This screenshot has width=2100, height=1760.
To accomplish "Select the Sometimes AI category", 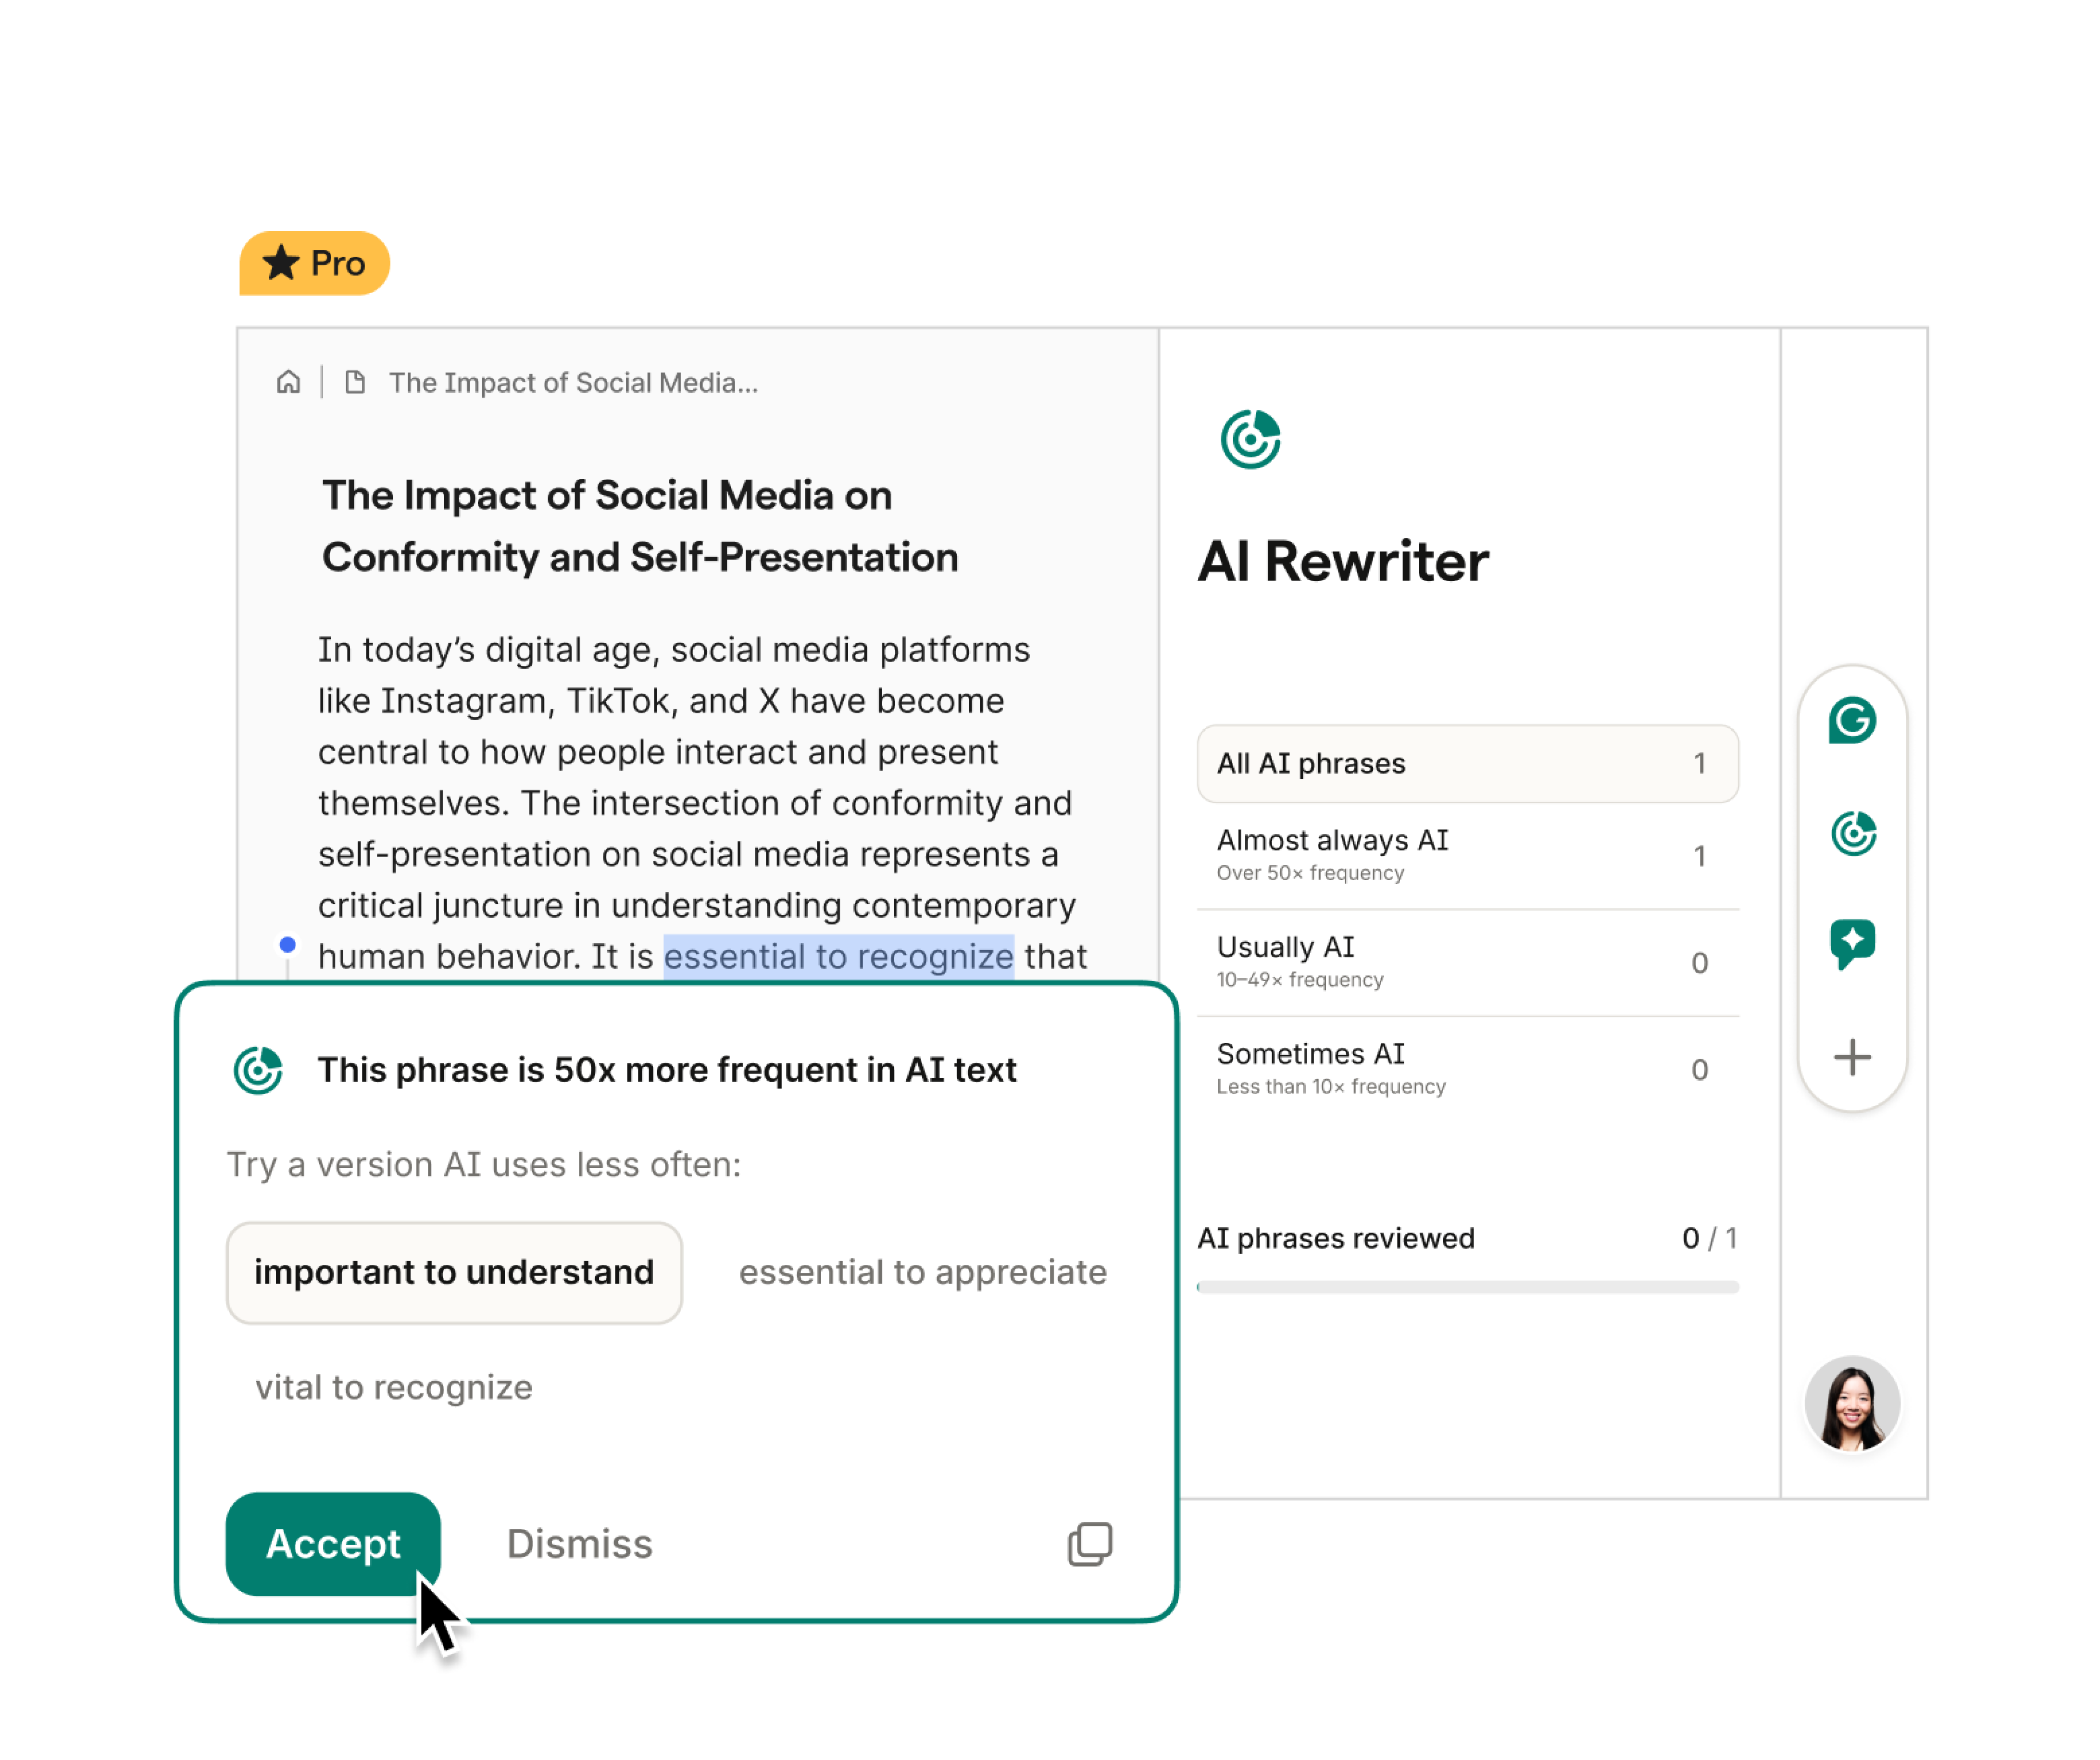I will [x=1467, y=1069].
